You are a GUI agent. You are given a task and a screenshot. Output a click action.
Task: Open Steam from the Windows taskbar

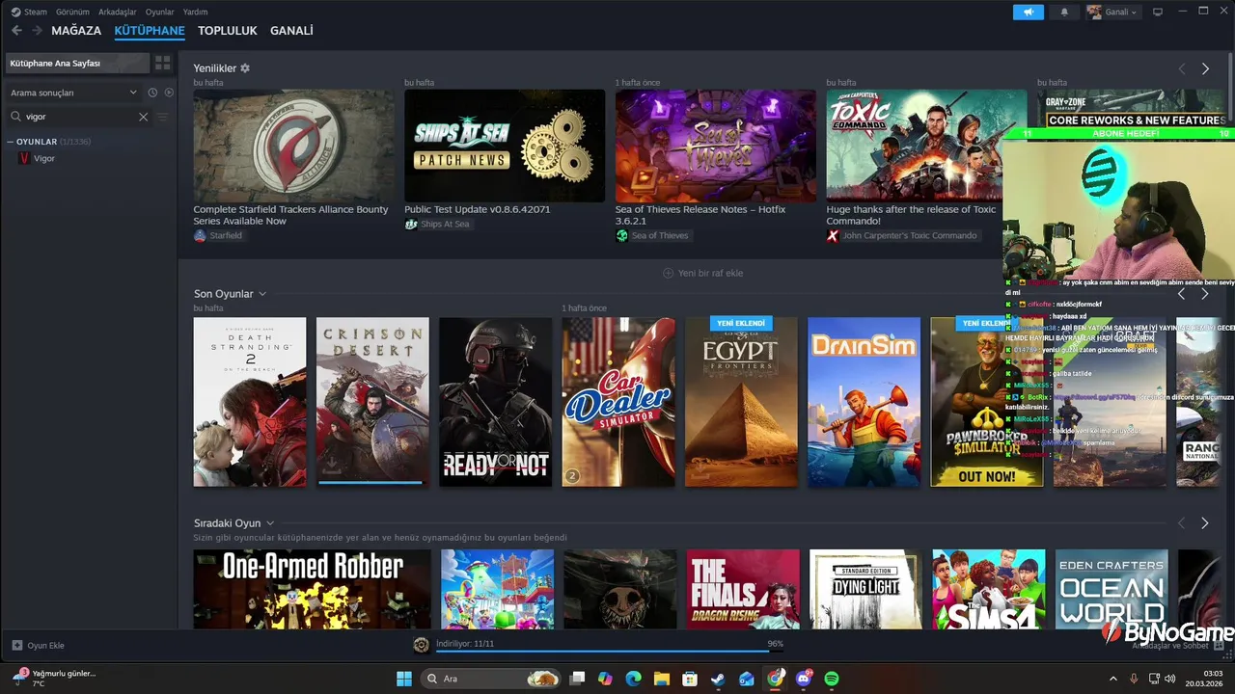pos(718,679)
